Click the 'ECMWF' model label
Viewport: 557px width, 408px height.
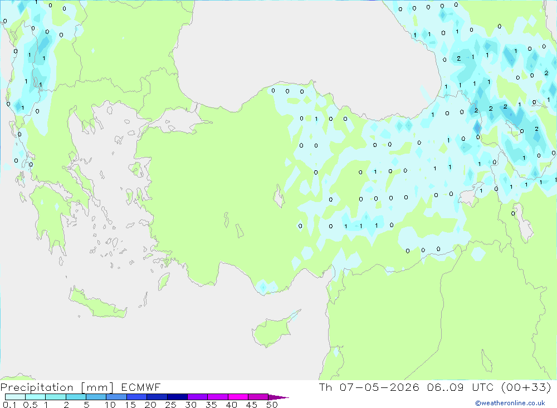(x=141, y=387)
